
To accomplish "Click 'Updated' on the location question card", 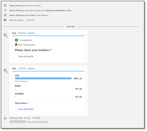I will (31, 33).
